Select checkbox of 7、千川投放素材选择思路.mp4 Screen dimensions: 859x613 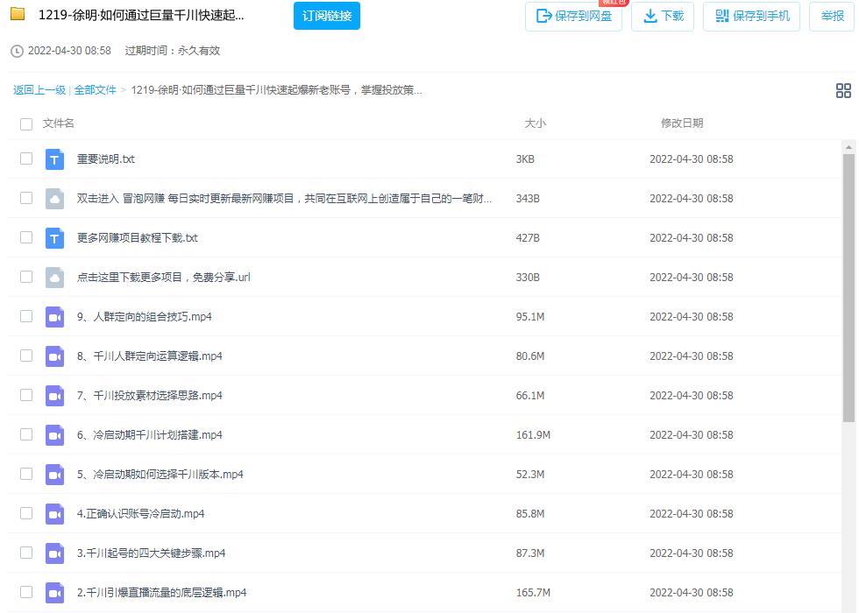tap(26, 395)
